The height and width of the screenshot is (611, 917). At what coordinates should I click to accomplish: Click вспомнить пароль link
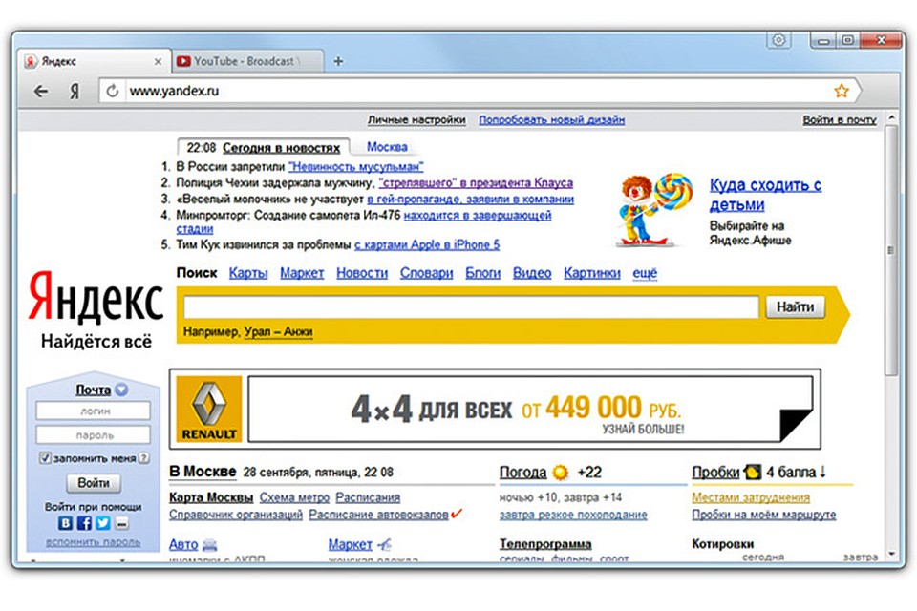[x=93, y=542]
